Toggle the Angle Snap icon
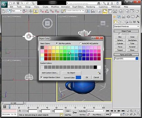This screenshot has height=118, width=142. pos(47,11)
